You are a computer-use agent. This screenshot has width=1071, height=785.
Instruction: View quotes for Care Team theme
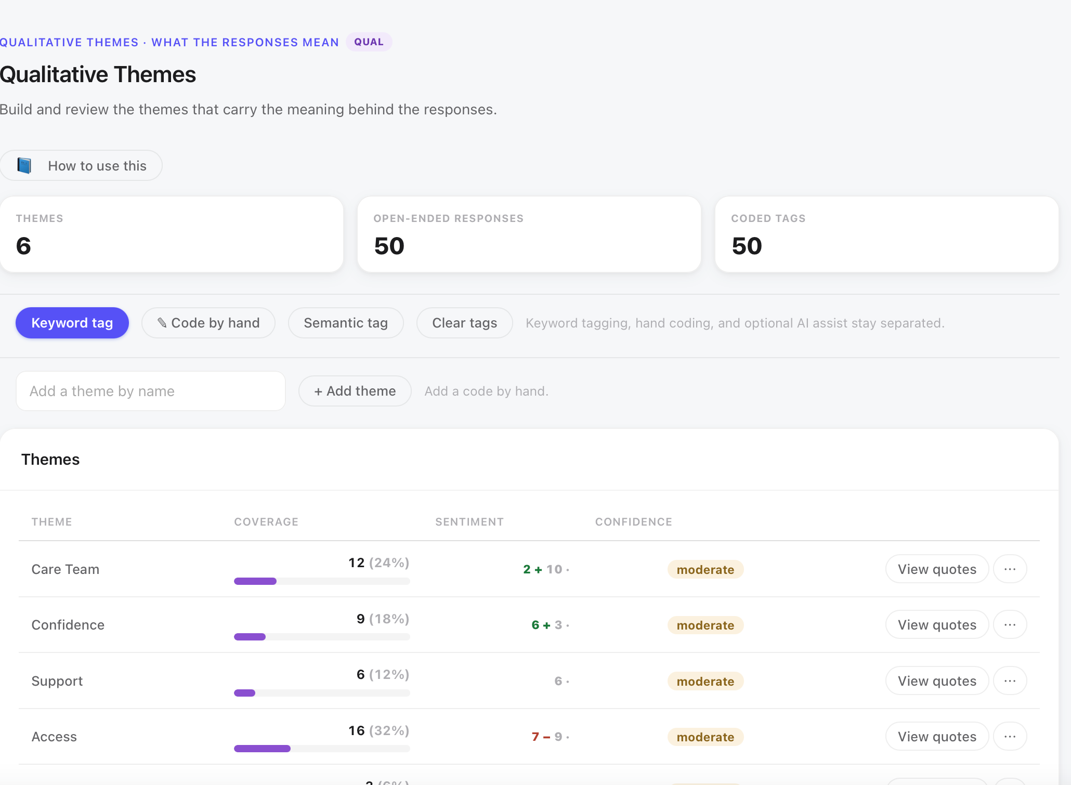click(x=937, y=569)
